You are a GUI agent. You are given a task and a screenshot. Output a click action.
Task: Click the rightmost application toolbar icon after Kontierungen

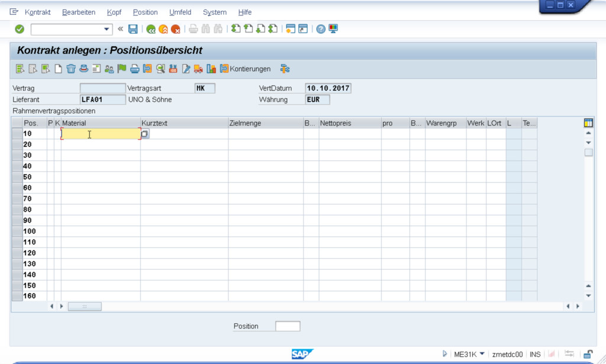(285, 69)
